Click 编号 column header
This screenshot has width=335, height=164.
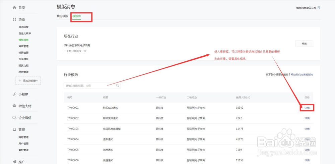(70, 97)
